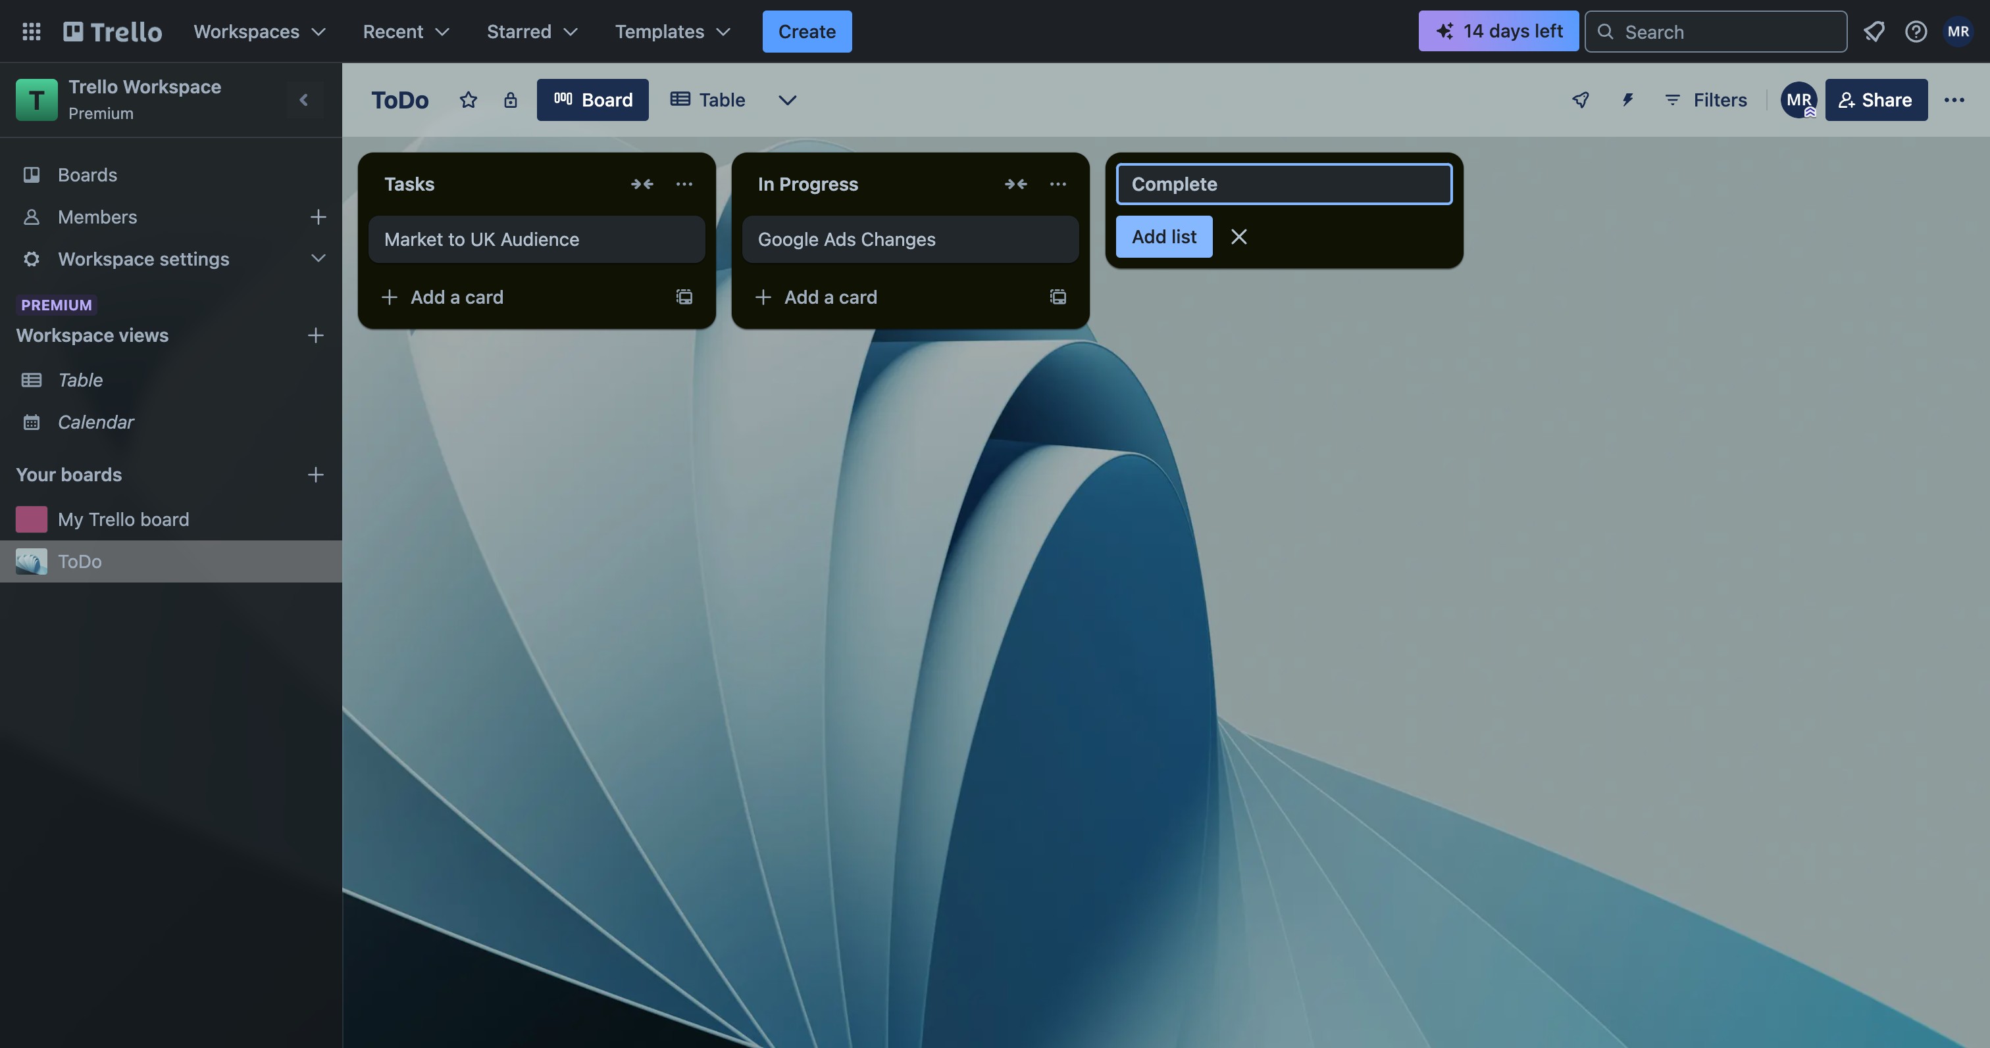
Task: Open the Templates dropdown menu
Action: click(x=672, y=32)
